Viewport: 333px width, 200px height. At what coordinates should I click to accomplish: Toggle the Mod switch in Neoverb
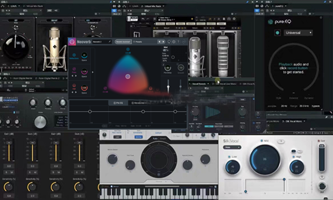[x=166, y=50]
